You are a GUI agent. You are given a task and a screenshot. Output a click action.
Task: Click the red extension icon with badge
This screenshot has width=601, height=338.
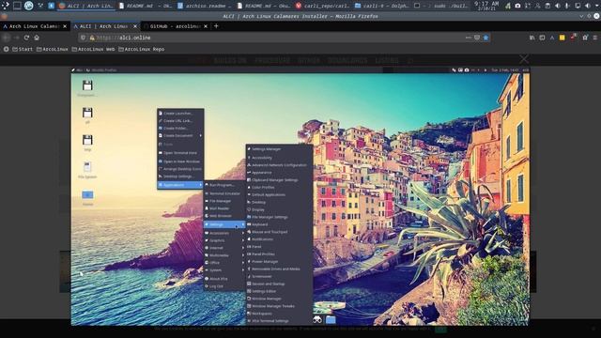point(574,38)
